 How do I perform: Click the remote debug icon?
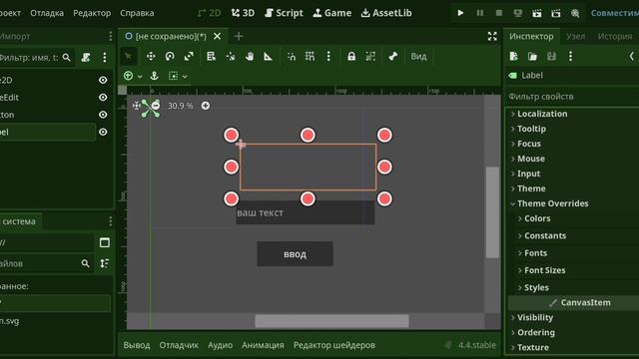[517, 13]
